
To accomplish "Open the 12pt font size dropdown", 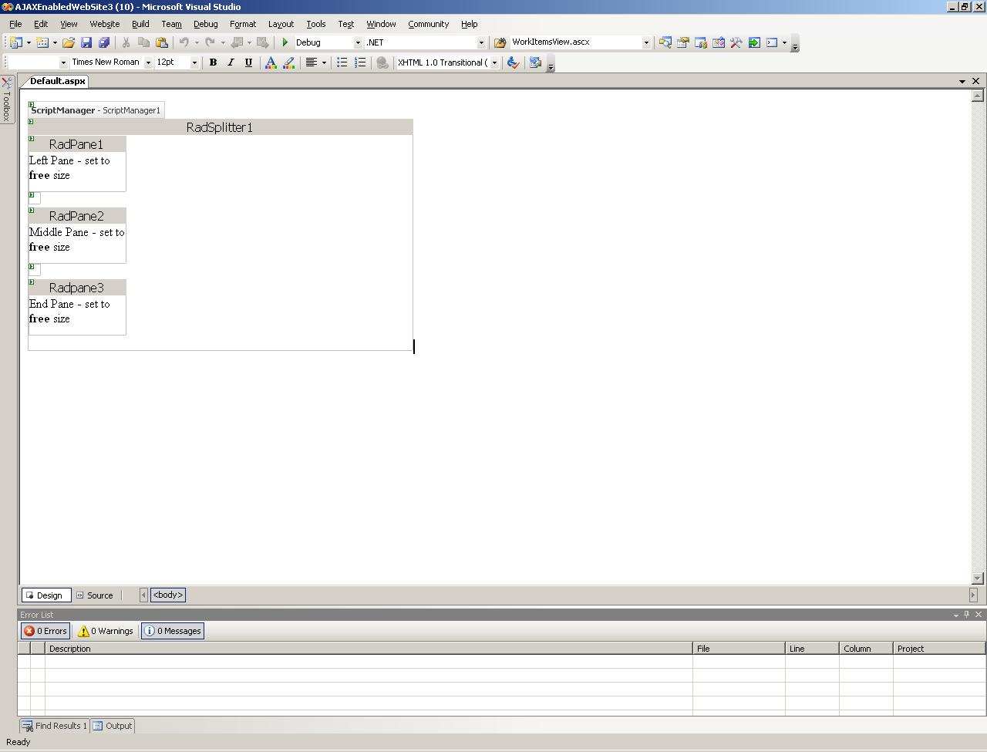I will click(194, 62).
